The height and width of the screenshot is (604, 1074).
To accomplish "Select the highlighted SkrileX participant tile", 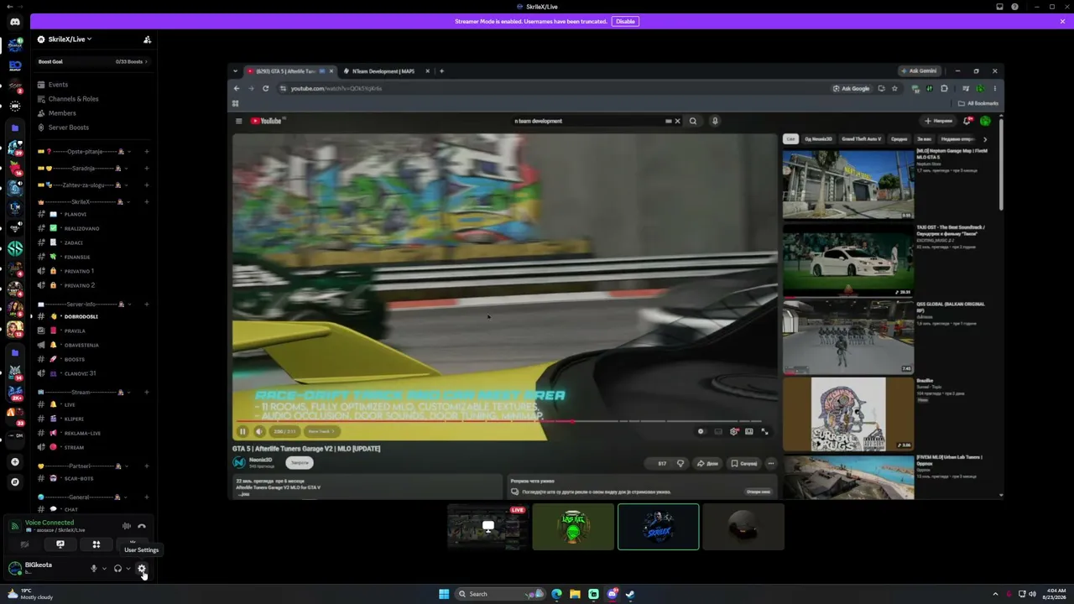I will point(659,527).
